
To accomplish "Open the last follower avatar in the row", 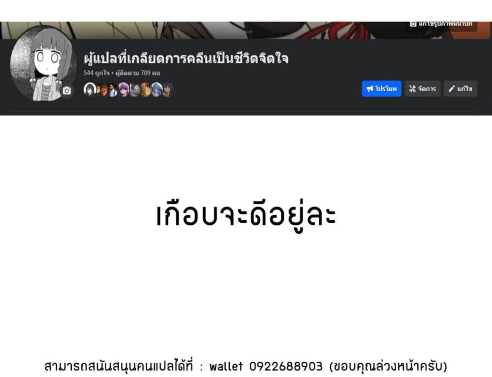I will (x=168, y=90).
